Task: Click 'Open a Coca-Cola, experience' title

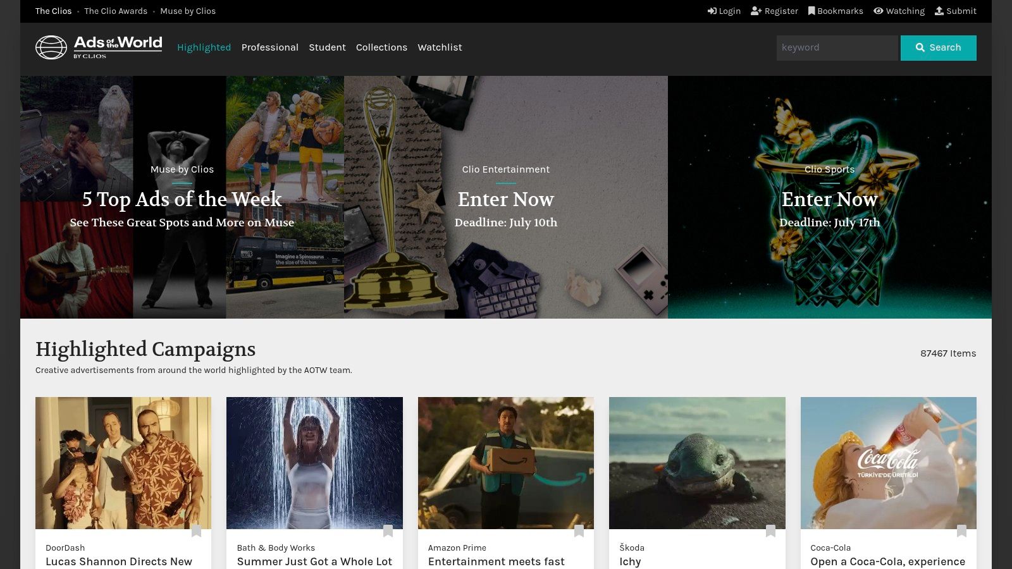Action: click(888, 561)
